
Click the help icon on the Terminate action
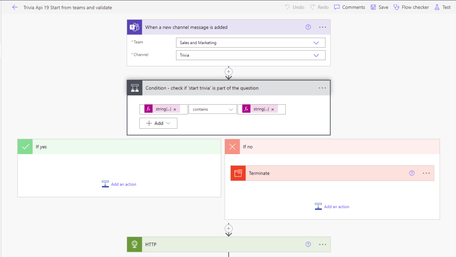pyautogui.click(x=412, y=173)
